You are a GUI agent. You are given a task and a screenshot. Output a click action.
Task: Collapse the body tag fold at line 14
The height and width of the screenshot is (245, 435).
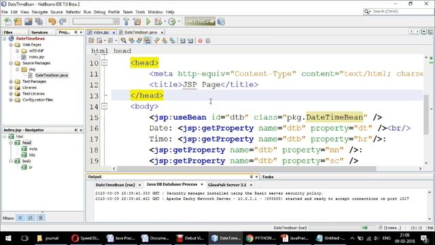pyautogui.click(x=104, y=106)
